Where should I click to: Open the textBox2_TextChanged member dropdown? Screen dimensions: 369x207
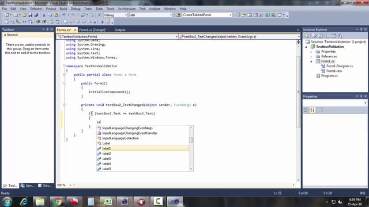(x=299, y=37)
